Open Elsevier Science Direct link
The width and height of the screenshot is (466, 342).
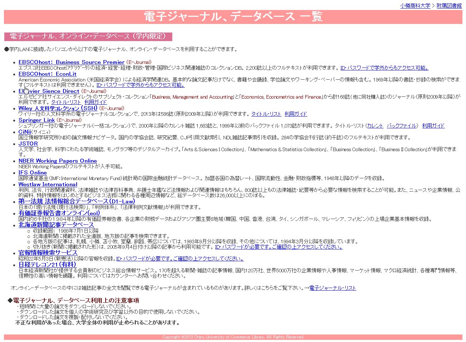(x=49, y=91)
